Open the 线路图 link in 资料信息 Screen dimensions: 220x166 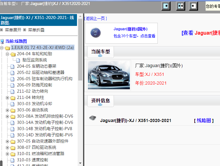(204, 120)
